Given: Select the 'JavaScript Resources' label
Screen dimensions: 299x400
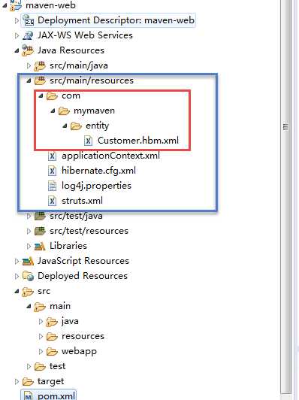Looking at the screenshot, I should click(83, 261).
